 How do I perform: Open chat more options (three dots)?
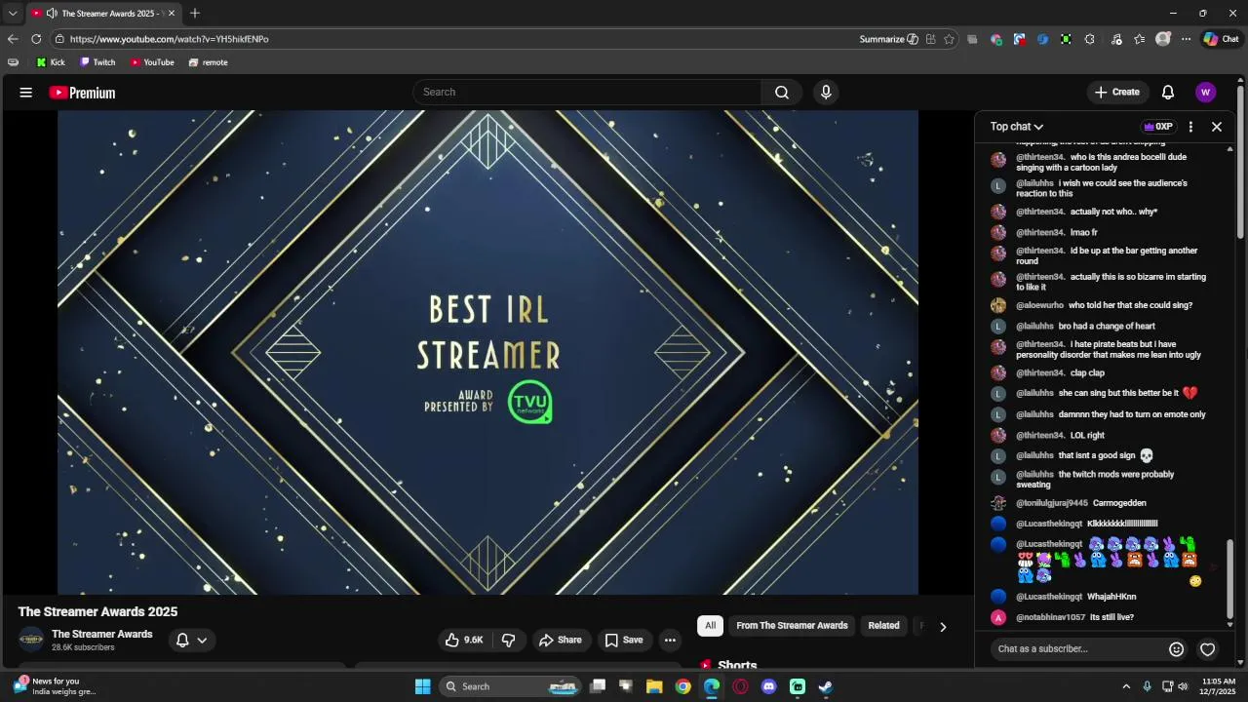point(1190,127)
